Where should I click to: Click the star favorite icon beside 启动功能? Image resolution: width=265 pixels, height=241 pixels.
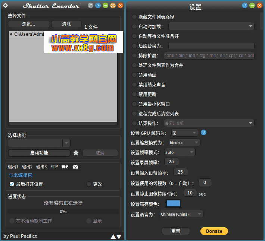pyautogui.click(x=76, y=153)
